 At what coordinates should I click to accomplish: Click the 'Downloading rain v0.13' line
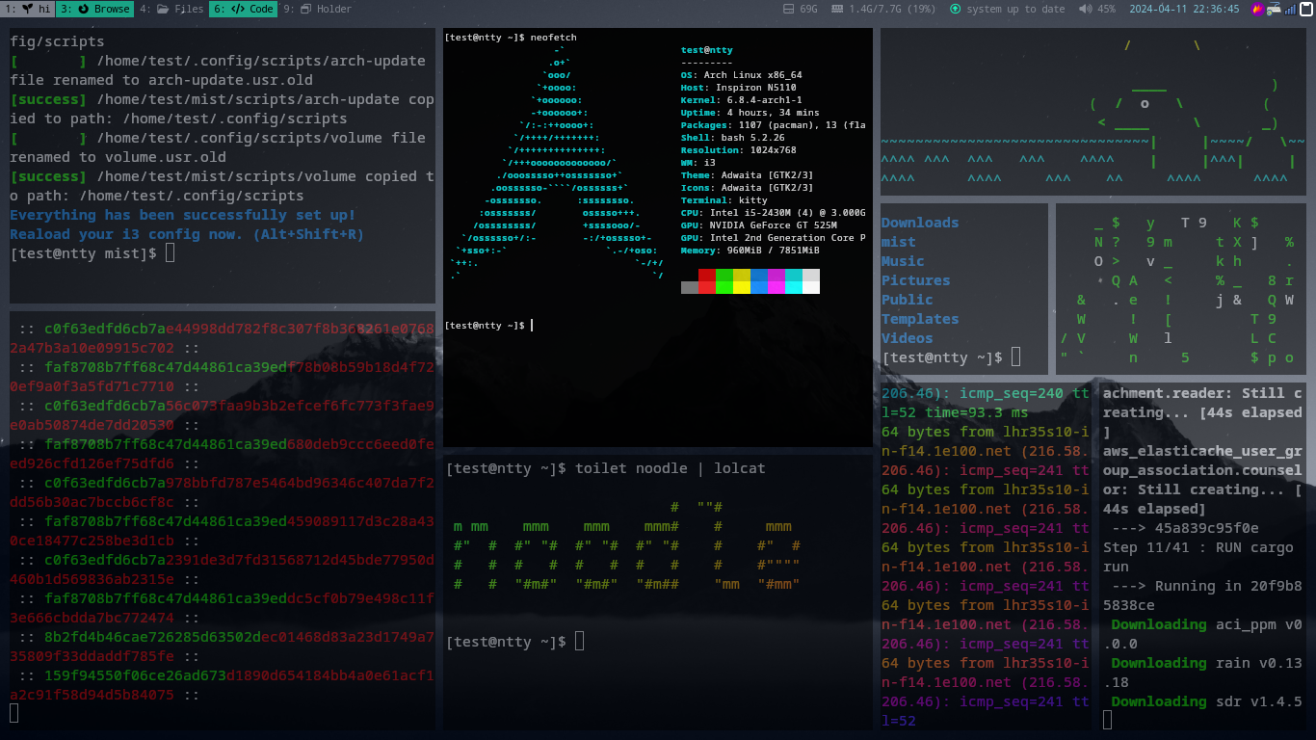(x=1207, y=663)
